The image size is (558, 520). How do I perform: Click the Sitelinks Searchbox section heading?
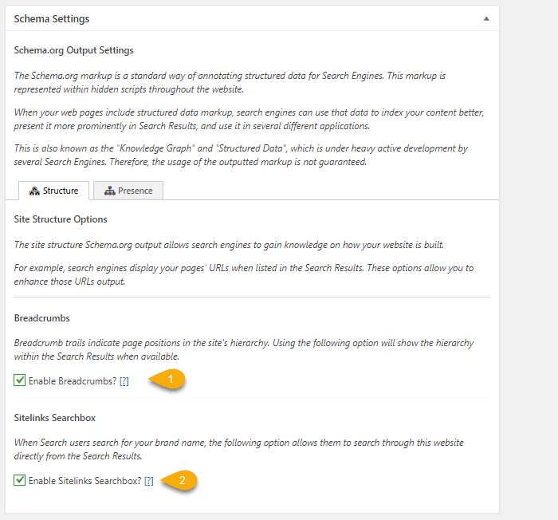coord(55,417)
